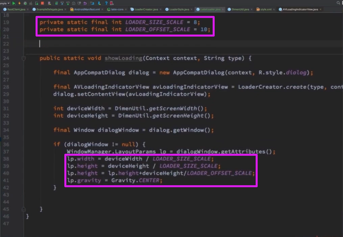Screen dimensions: 343x237
Task: Open Project Structure folder icon
Action: 92,3
